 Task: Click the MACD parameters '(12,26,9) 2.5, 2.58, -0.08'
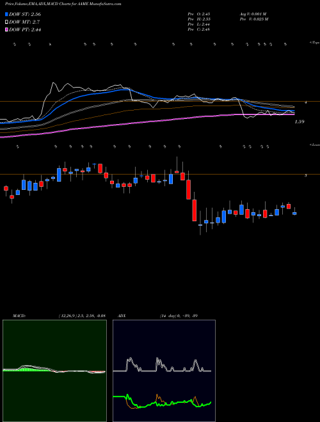(x=82, y=316)
